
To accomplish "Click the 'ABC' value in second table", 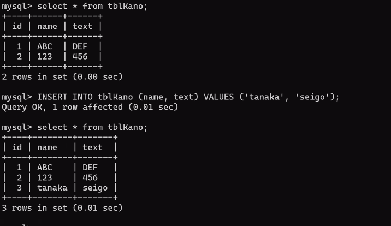I will point(45,168).
